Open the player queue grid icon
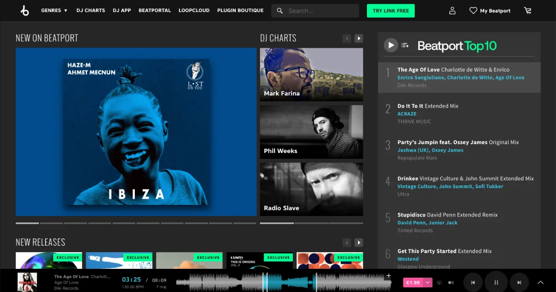 click(x=439, y=282)
